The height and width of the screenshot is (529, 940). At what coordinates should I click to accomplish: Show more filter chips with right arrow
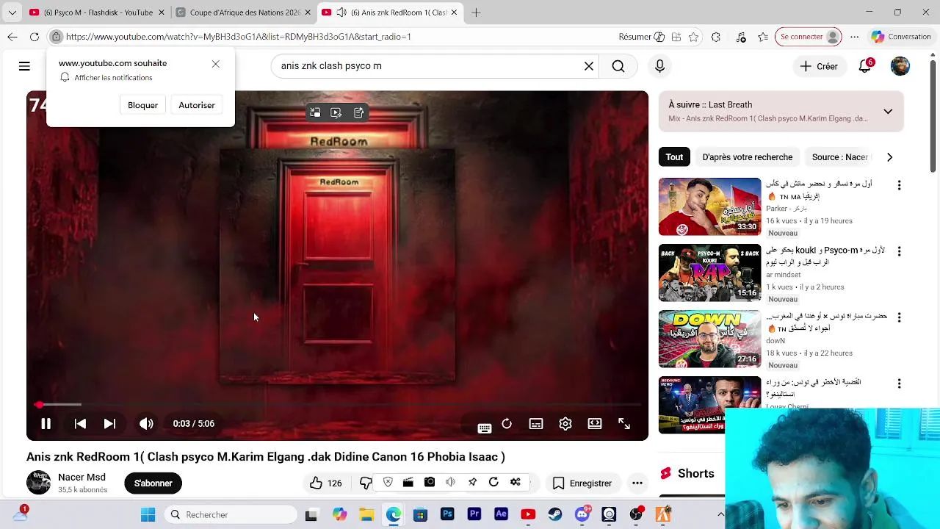[889, 156]
